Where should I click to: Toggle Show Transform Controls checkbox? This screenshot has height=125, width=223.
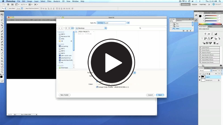coord(25,8)
